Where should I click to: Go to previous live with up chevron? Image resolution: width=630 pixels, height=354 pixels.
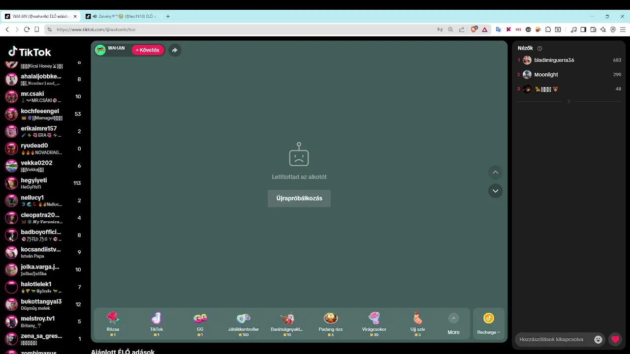(495, 172)
